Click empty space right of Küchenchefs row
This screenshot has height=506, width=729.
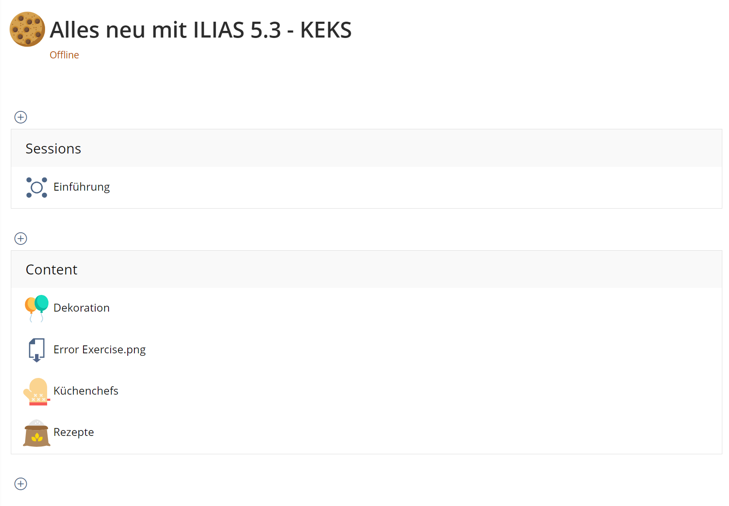(x=417, y=391)
